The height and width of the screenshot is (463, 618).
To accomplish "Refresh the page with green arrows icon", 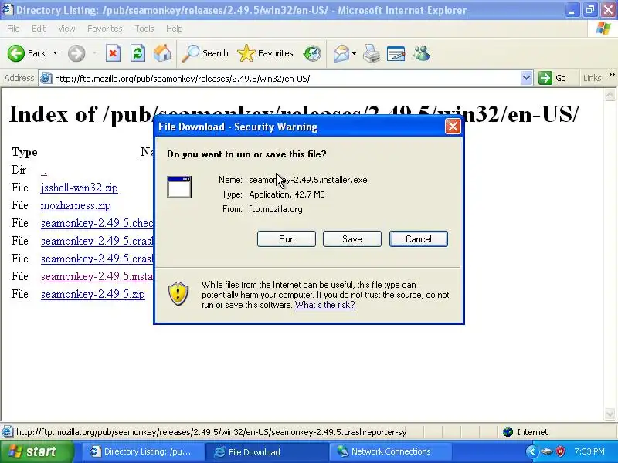I will coord(138,53).
